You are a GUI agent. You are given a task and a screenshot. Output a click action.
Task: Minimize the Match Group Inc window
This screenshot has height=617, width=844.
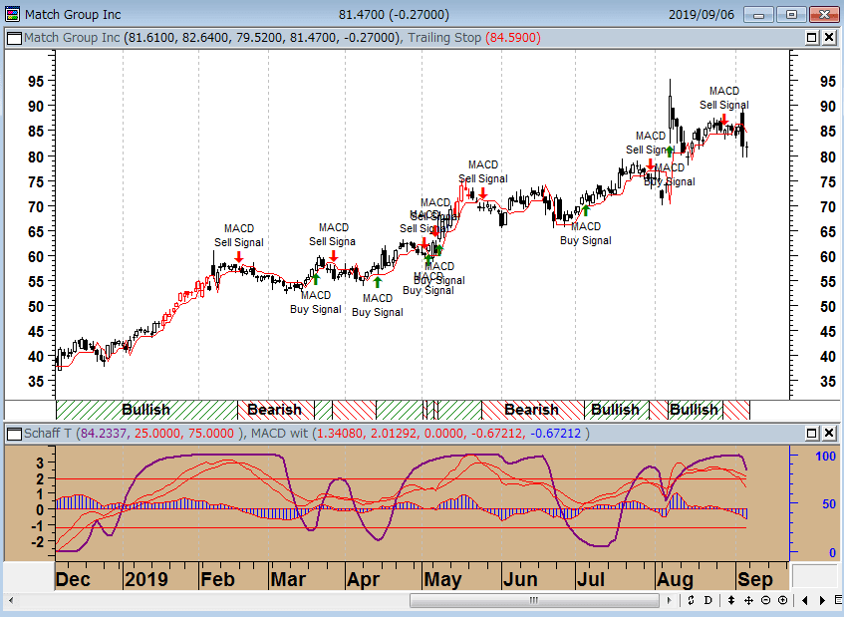coord(759,15)
